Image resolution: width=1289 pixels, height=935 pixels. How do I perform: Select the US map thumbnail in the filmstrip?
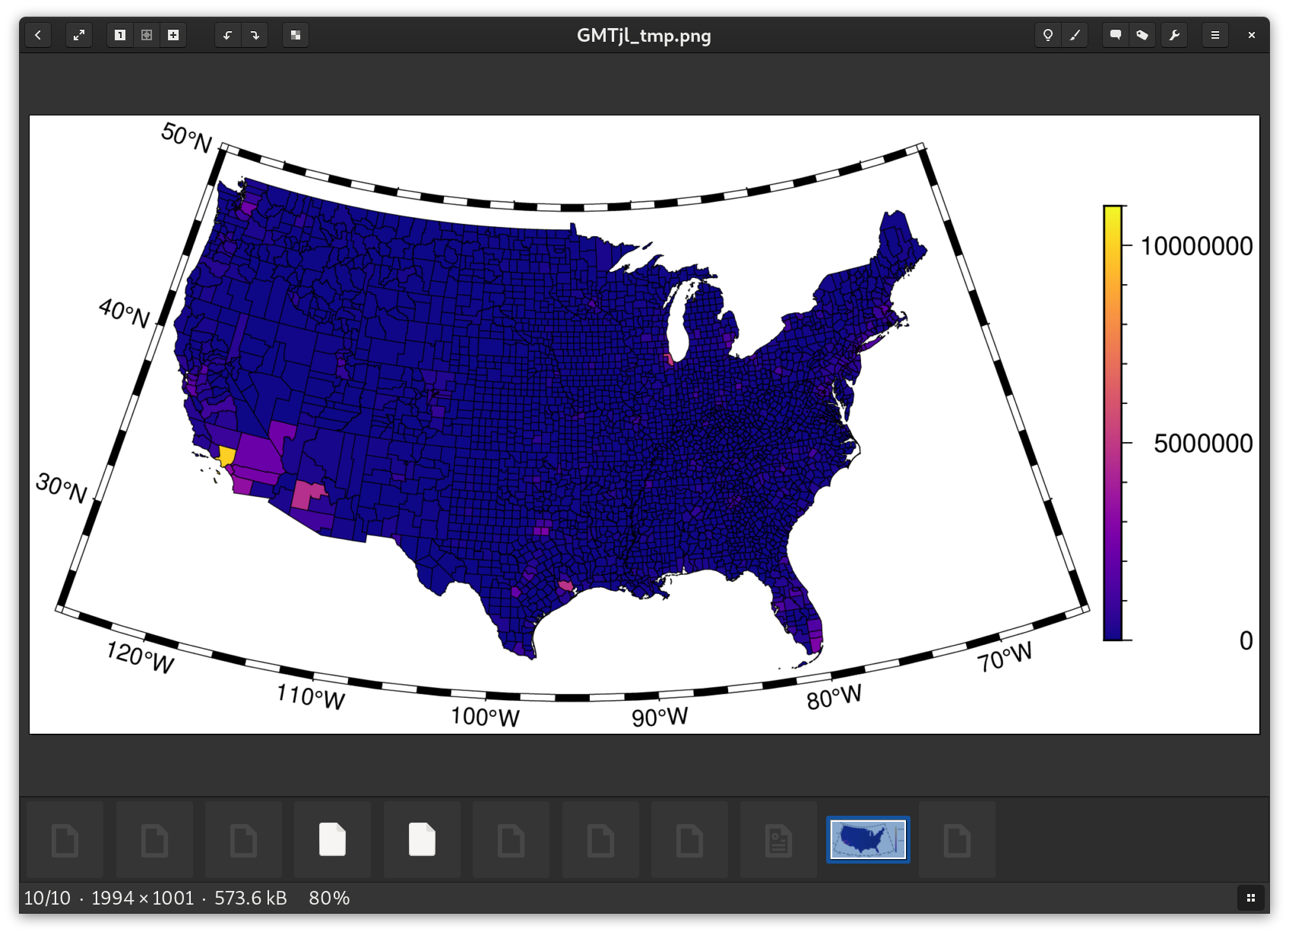pyautogui.click(x=868, y=840)
